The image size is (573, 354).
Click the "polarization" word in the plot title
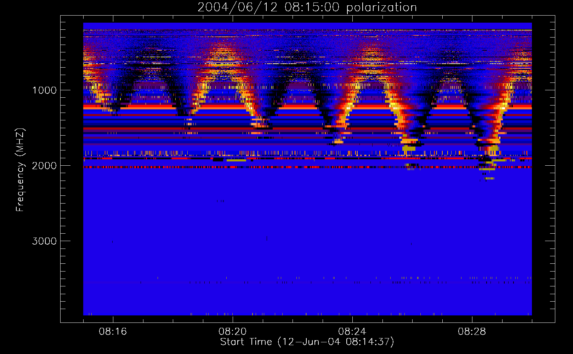coord(381,7)
